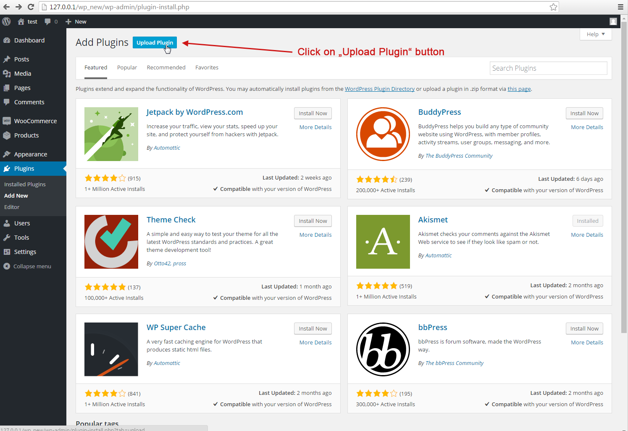628x431 pixels.
Task: Open The BuddyPress Community author link
Action: 459,156
